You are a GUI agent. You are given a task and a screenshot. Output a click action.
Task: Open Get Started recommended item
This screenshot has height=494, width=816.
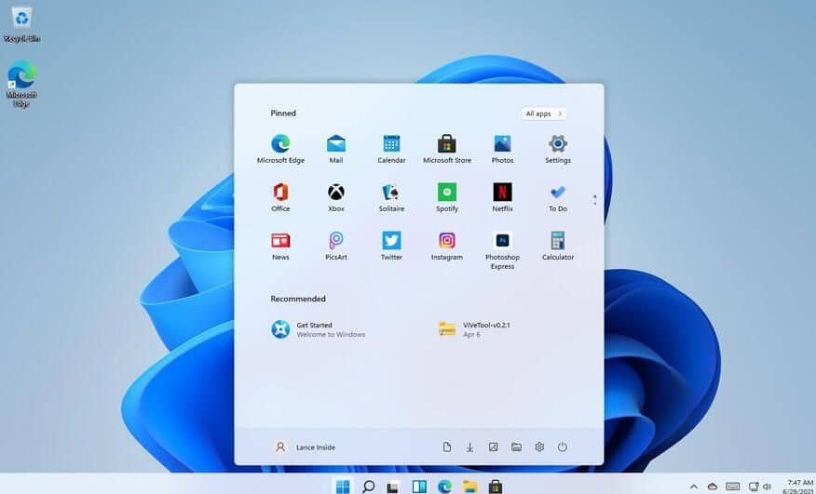317,329
